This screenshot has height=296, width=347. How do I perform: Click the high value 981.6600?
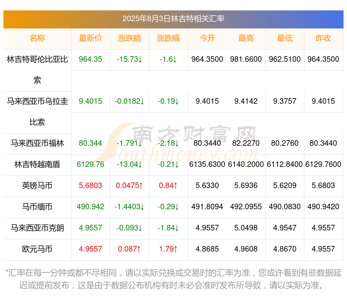(246, 59)
